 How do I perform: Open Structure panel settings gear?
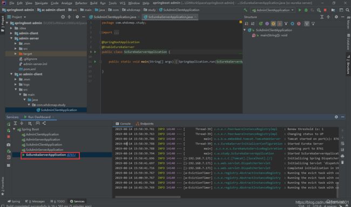336,17
